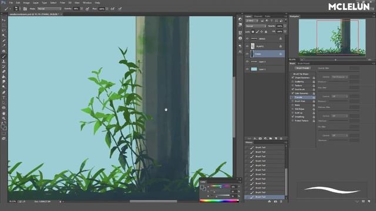Screen dimensions: 376x211
Task: Click foreground color swatch in toolbox
Action: (2, 126)
